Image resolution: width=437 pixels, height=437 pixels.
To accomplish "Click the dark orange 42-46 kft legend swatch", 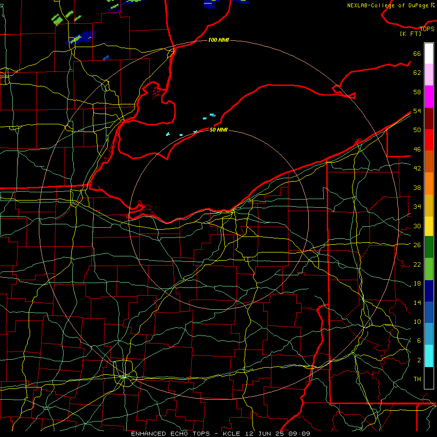I will 429,161.
